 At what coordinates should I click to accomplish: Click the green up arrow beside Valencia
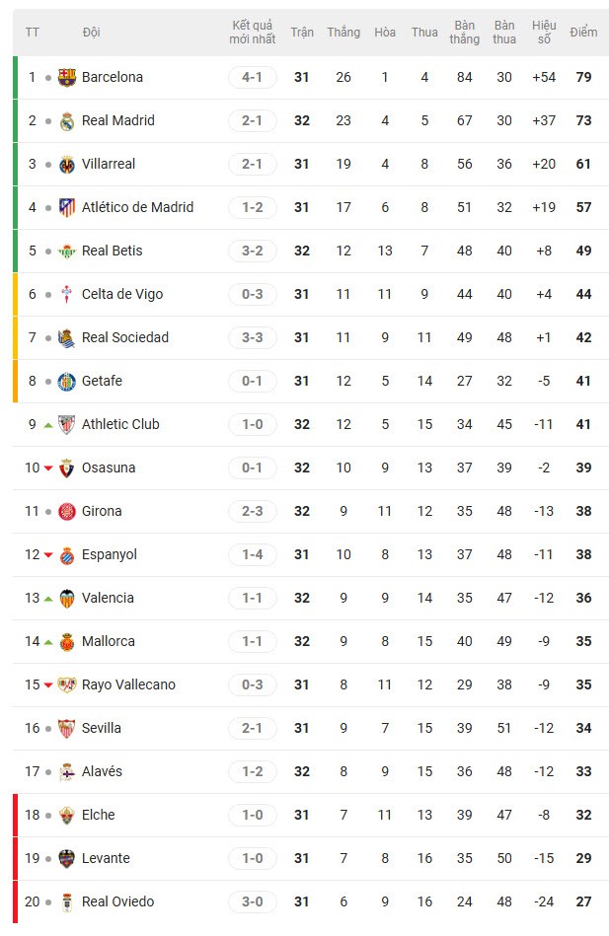[47, 598]
